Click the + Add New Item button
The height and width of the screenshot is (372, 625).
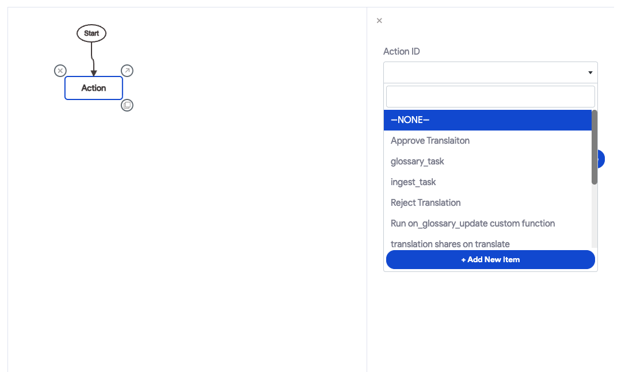[x=490, y=260]
